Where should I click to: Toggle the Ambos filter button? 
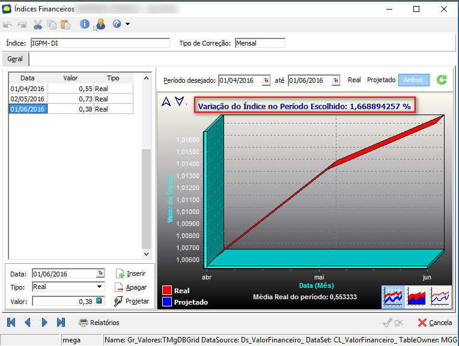tap(413, 80)
